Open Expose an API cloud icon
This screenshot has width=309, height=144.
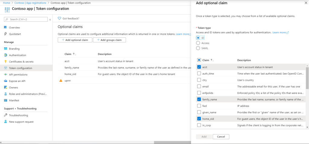pyautogui.click(x=6, y=81)
